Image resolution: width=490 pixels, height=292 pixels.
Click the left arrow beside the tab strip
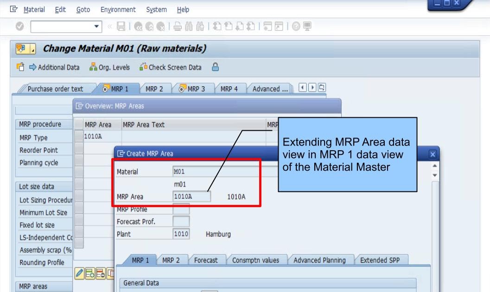302,87
